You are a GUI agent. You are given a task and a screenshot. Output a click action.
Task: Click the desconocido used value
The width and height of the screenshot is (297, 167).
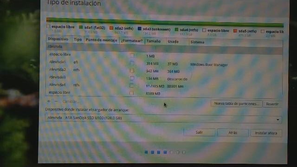click(177, 79)
